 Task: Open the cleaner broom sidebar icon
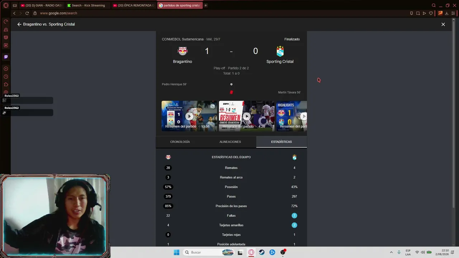pos(6,30)
